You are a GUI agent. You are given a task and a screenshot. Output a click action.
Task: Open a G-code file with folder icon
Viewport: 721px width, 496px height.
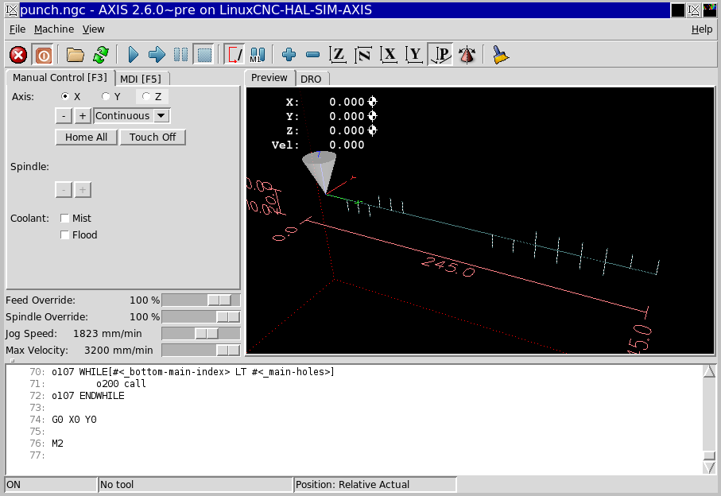(x=76, y=55)
